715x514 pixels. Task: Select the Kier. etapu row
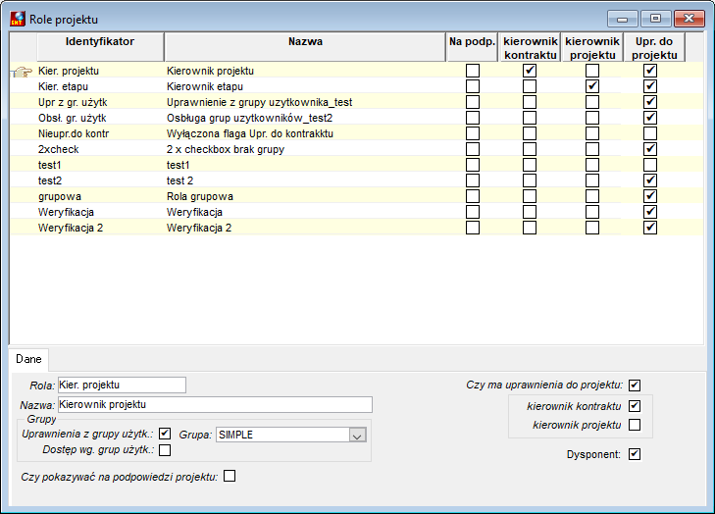[x=357, y=86]
